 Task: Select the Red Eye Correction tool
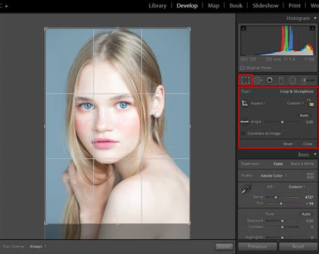pos(270,80)
